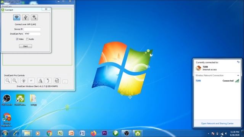Open Word from the taskbar
Image resolution: width=244 pixels, height=137 pixels.
pyautogui.click(x=82, y=133)
